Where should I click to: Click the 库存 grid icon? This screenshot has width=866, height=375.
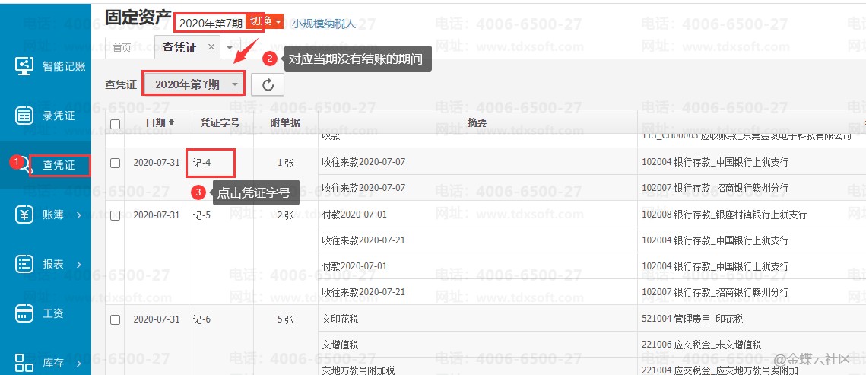pos(24,361)
